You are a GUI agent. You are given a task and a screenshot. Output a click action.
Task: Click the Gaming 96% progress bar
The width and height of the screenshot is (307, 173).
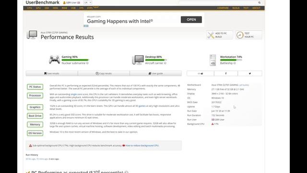coord(75,60)
